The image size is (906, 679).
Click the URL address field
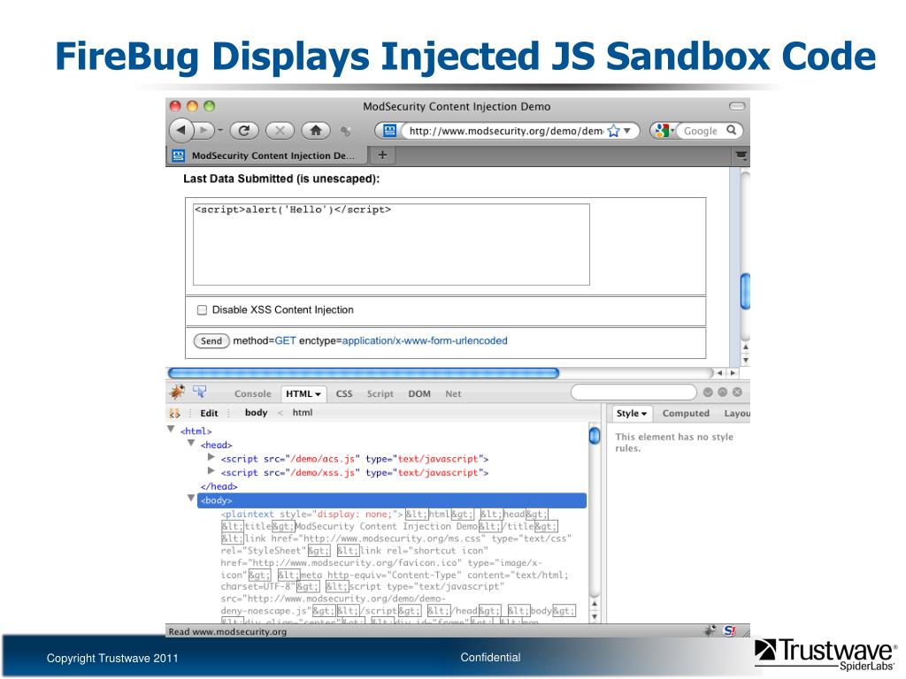(x=505, y=131)
